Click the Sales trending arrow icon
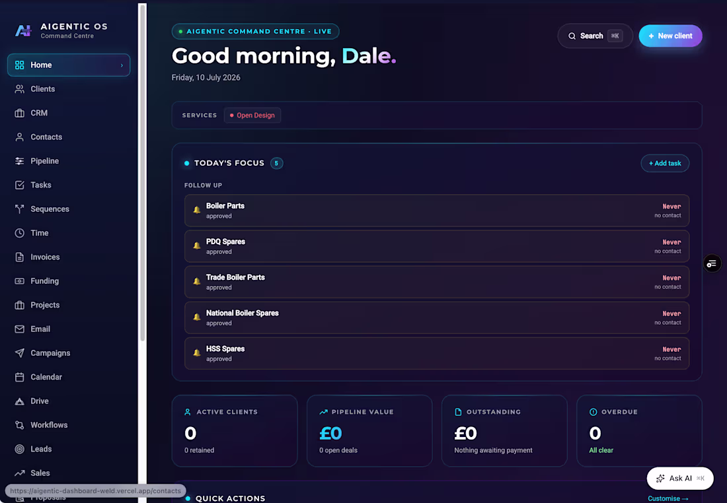 coord(19,473)
